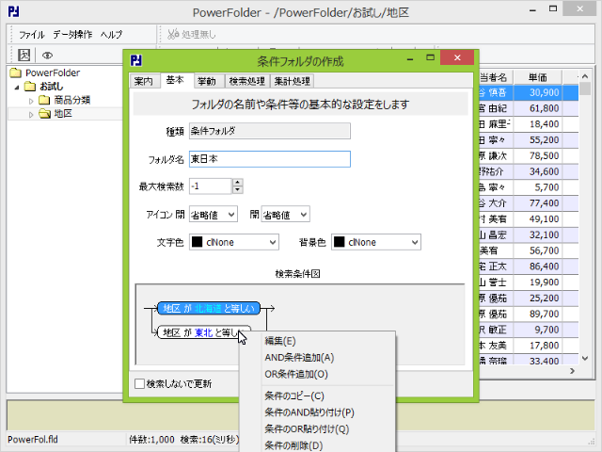Switch to the 検索処理 tab
Image resolution: width=602 pixels, height=452 pixels.
click(x=246, y=81)
